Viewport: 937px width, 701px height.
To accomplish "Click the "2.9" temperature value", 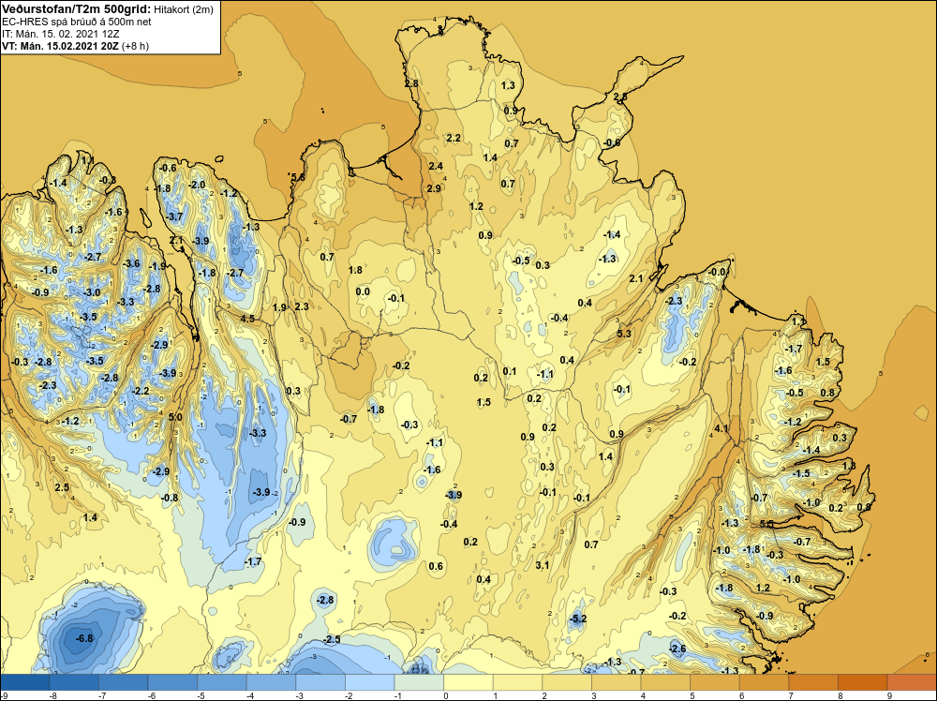I will tap(435, 188).
